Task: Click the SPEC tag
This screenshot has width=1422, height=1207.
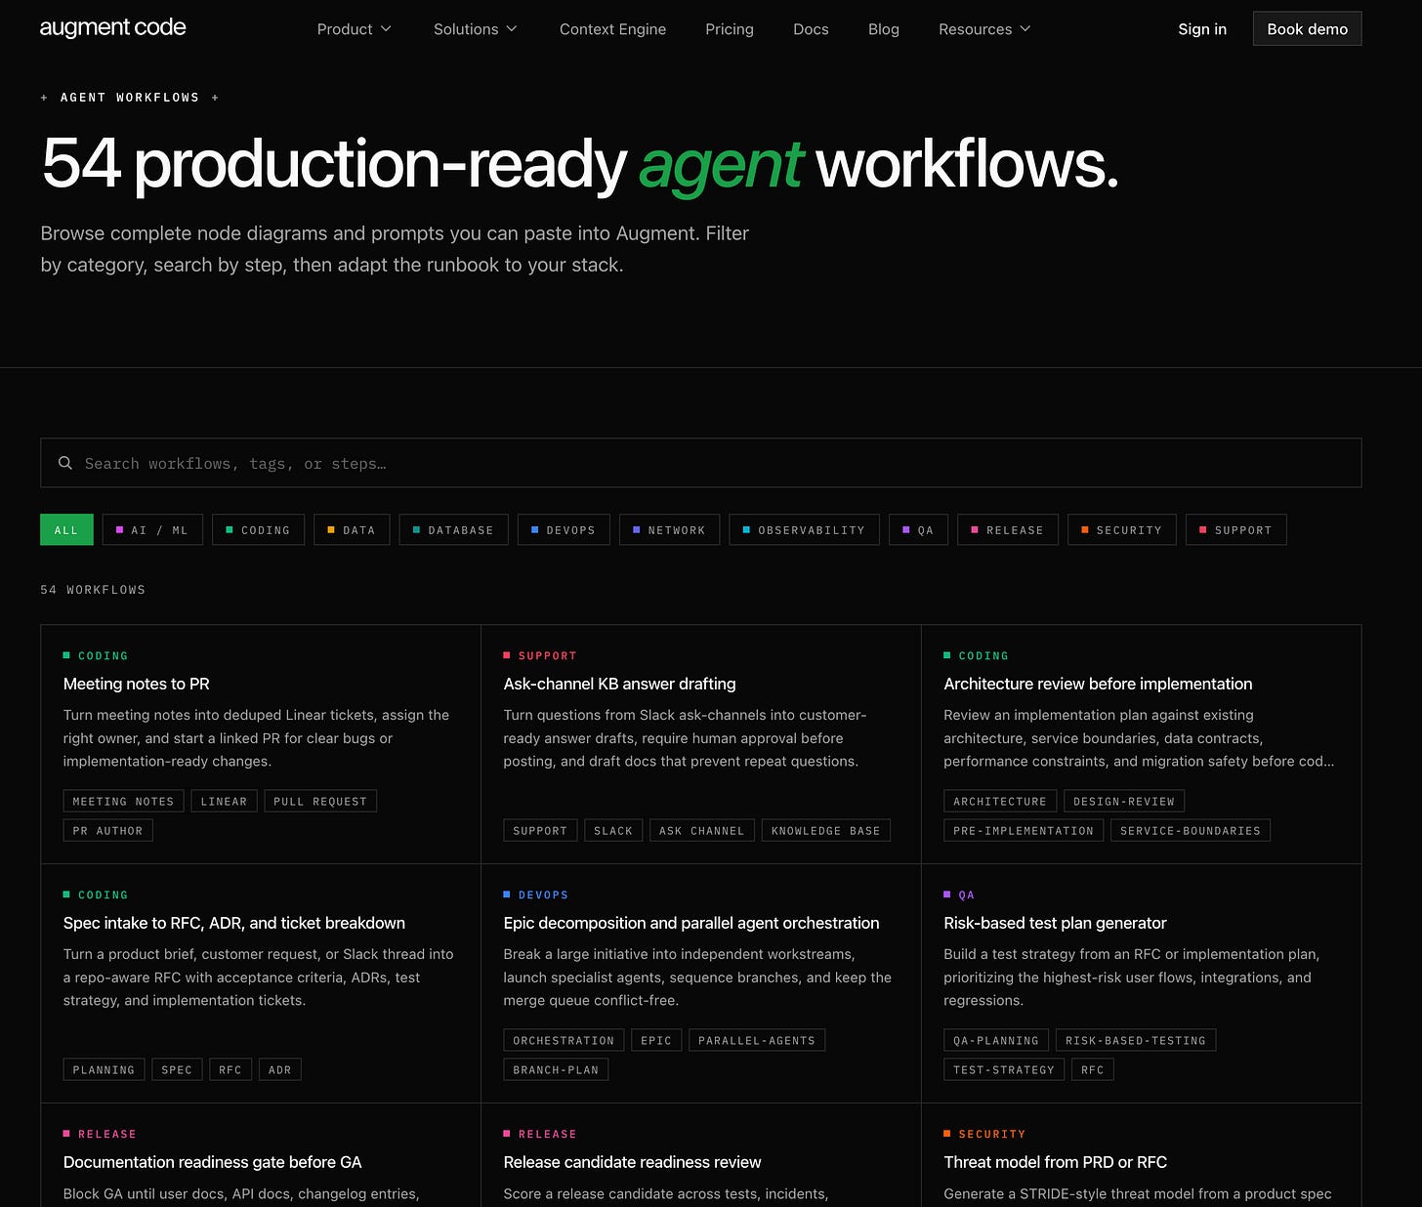Action: (x=177, y=1070)
